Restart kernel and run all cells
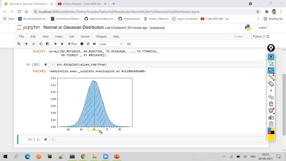The image size is (286, 161). (94, 44)
